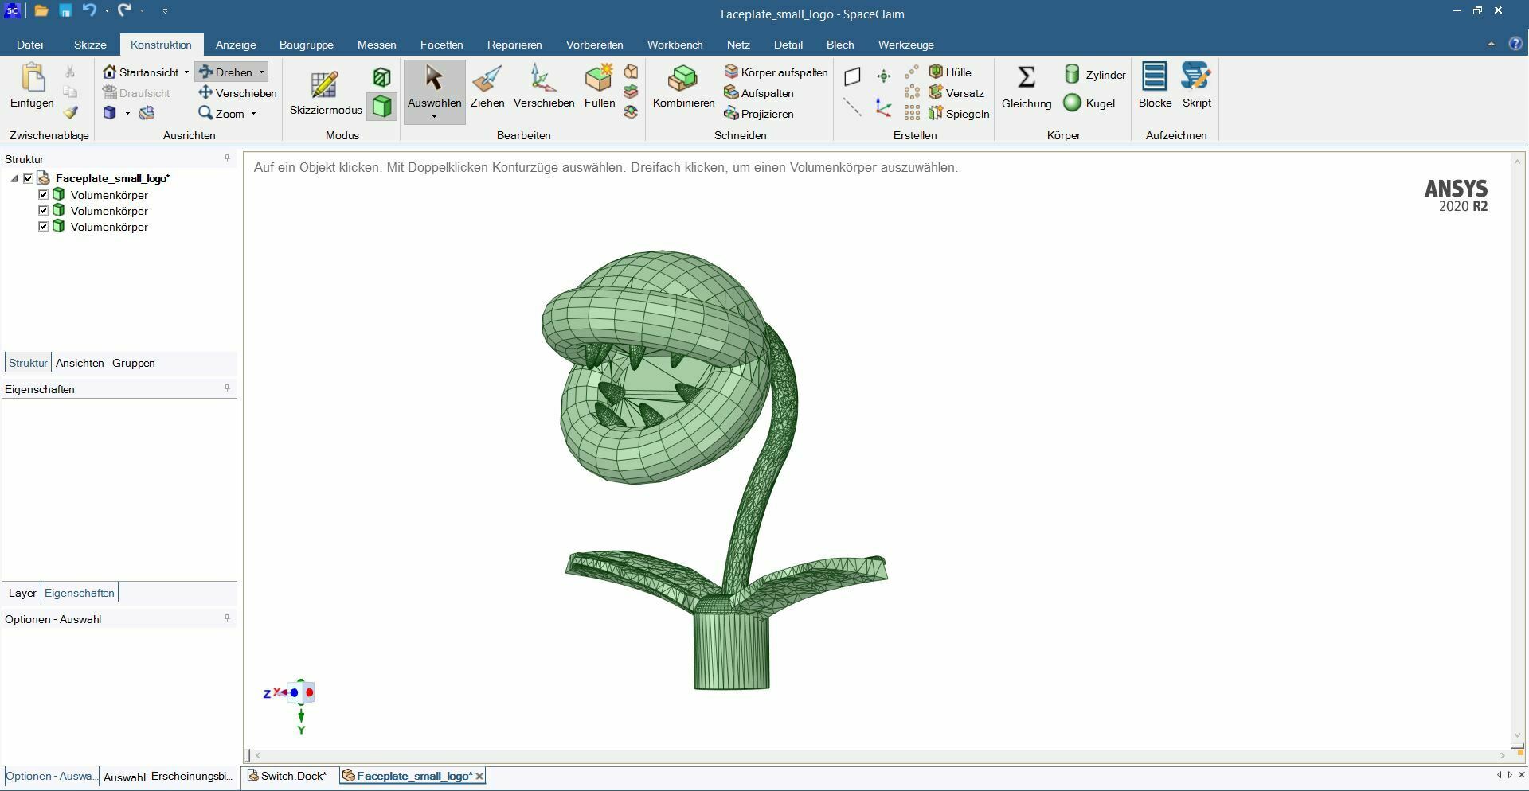Create a Kugel sphere body
1529x791 pixels.
click(1089, 103)
